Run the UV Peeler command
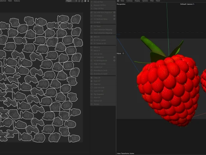The width and height of the screenshot is (206, 155). [x=103, y=26]
